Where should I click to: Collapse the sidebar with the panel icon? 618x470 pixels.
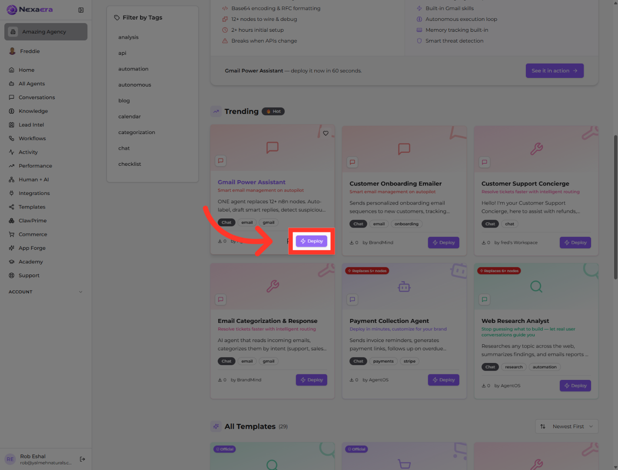81,10
